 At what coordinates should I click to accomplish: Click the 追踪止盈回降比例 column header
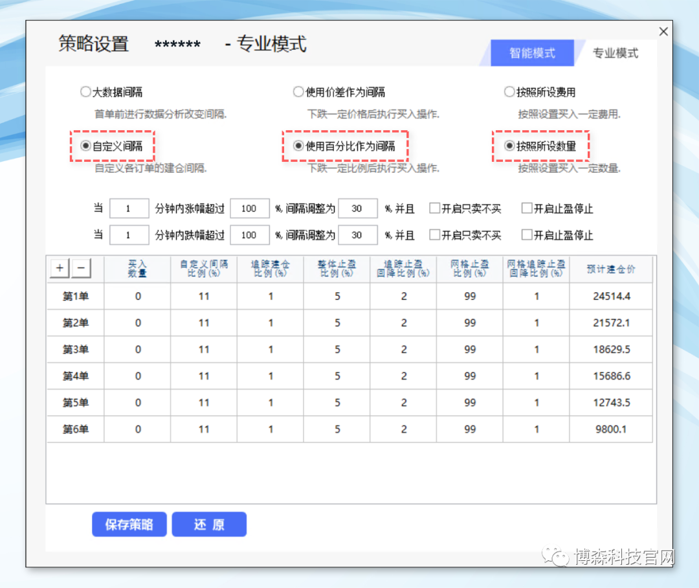(x=403, y=269)
